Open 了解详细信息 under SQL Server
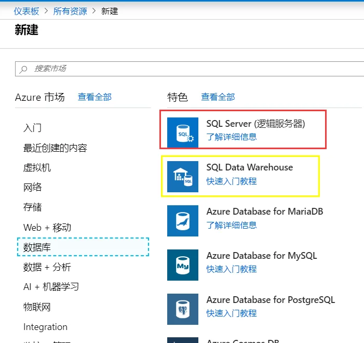The height and width of the screenshot is (343, 364). (232, 137)
